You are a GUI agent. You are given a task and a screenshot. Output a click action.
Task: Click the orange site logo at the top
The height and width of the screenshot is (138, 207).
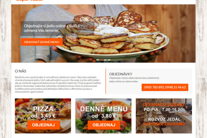click(29, 0)
